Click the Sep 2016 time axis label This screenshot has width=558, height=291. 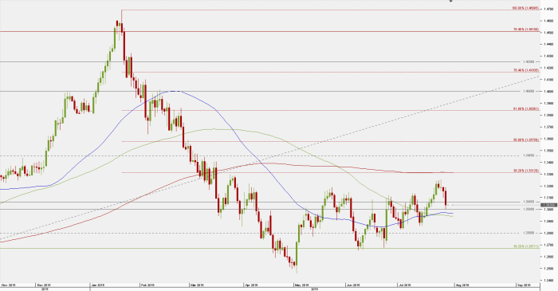tap(524, 285)
